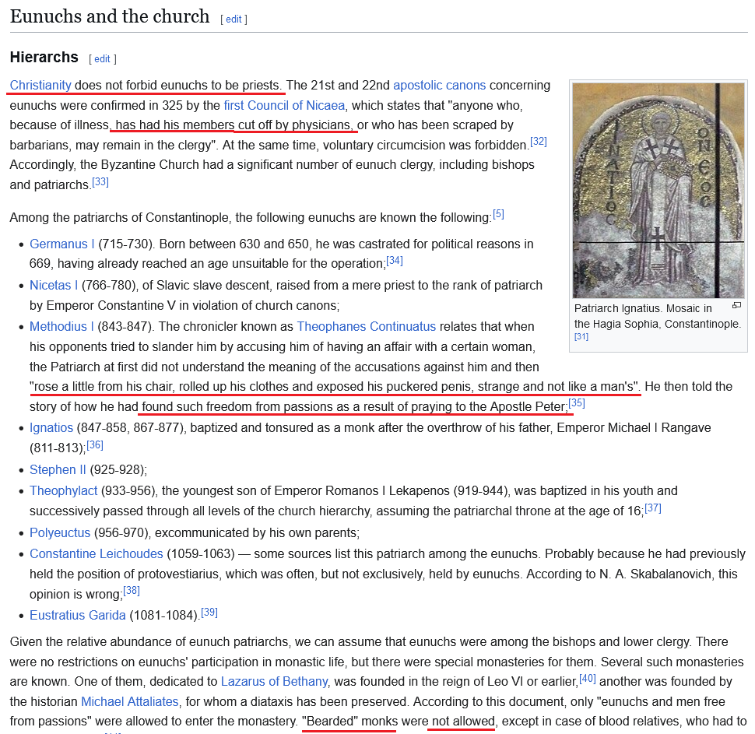Screen dimensions: 755x734
Task: Edit the Eunuchs and the church section
Action: tap(234, 19)
